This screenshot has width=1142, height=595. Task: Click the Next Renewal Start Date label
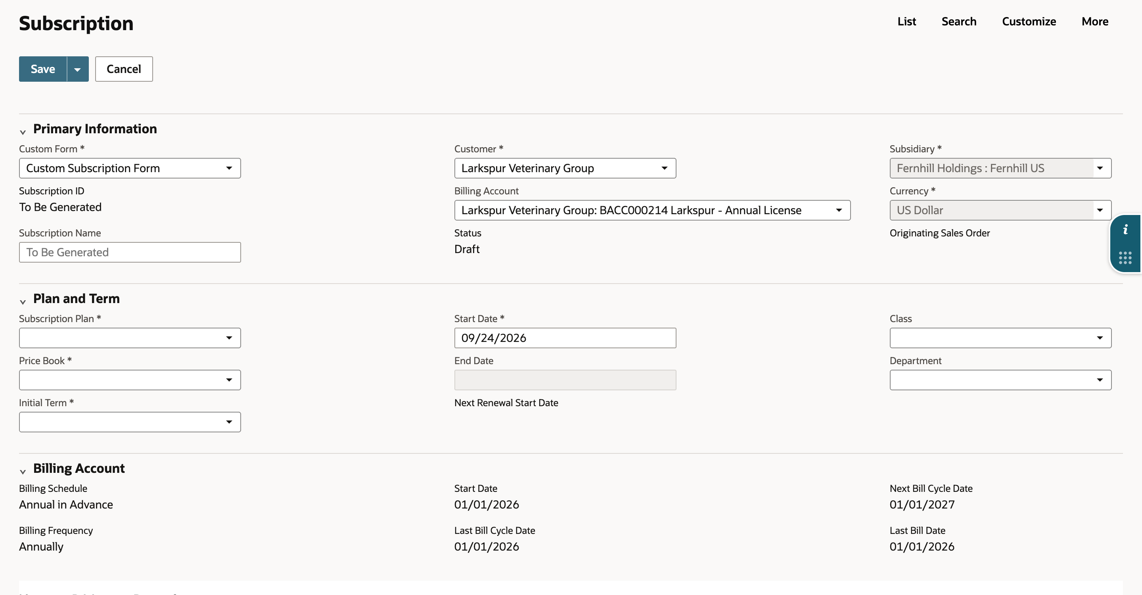point(506,403)
